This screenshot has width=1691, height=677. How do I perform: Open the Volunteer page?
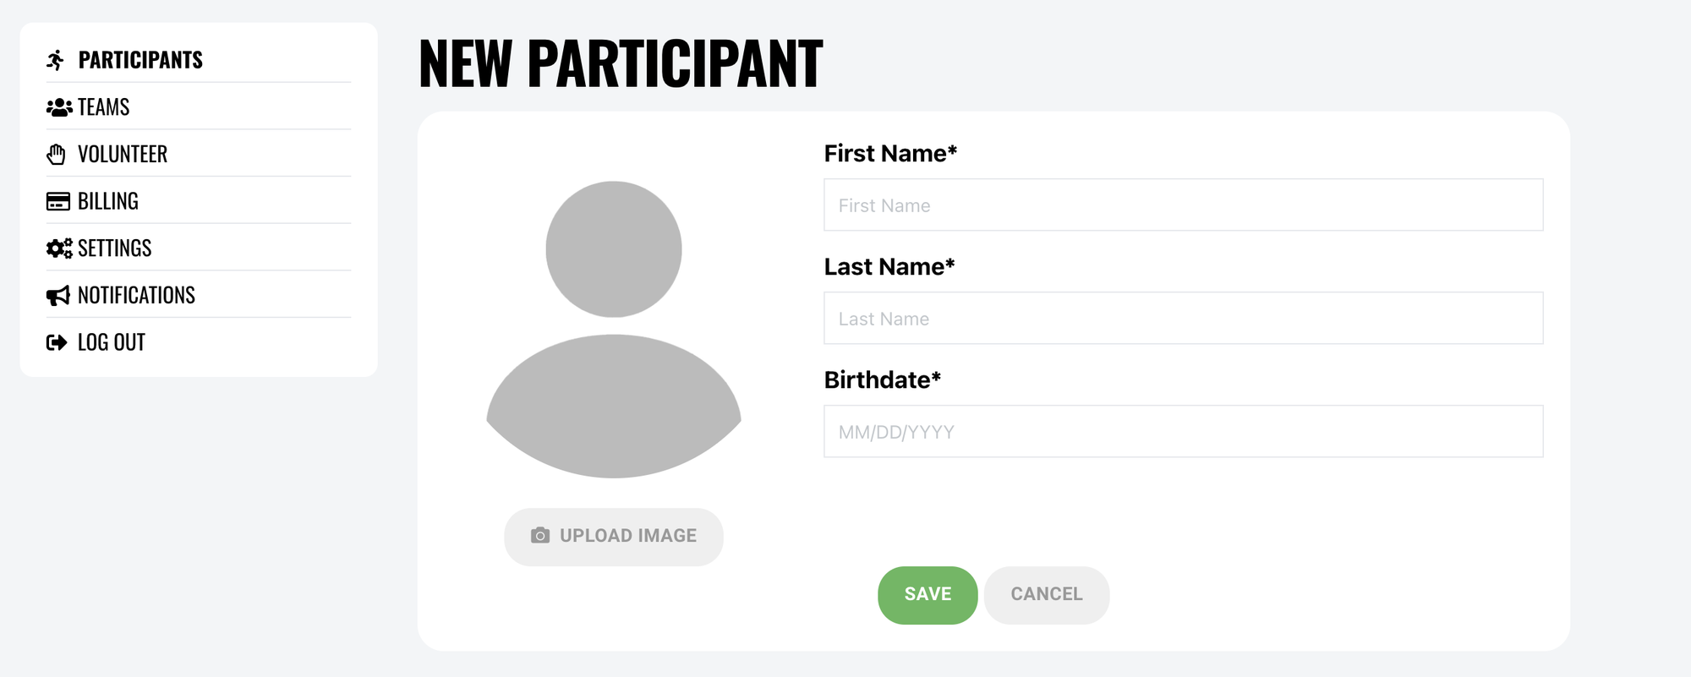[x=123, y=155]
